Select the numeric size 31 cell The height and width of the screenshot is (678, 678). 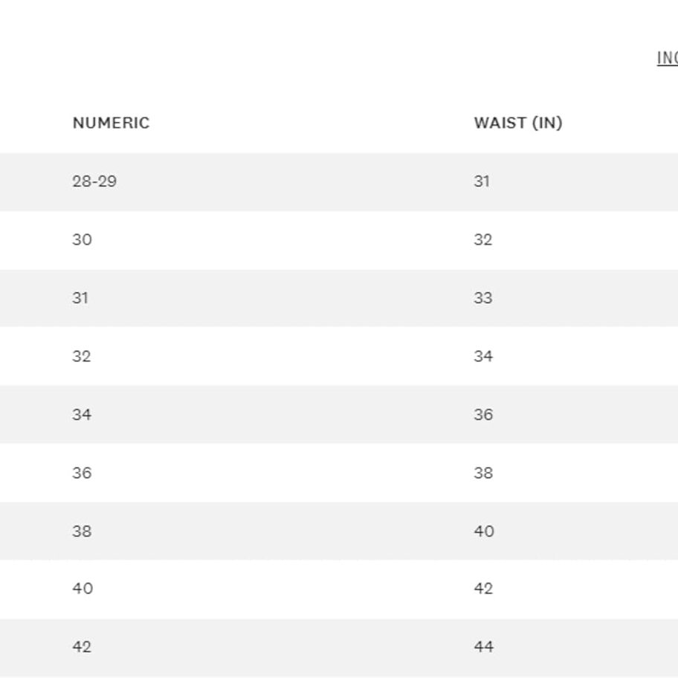pos(80,298)
